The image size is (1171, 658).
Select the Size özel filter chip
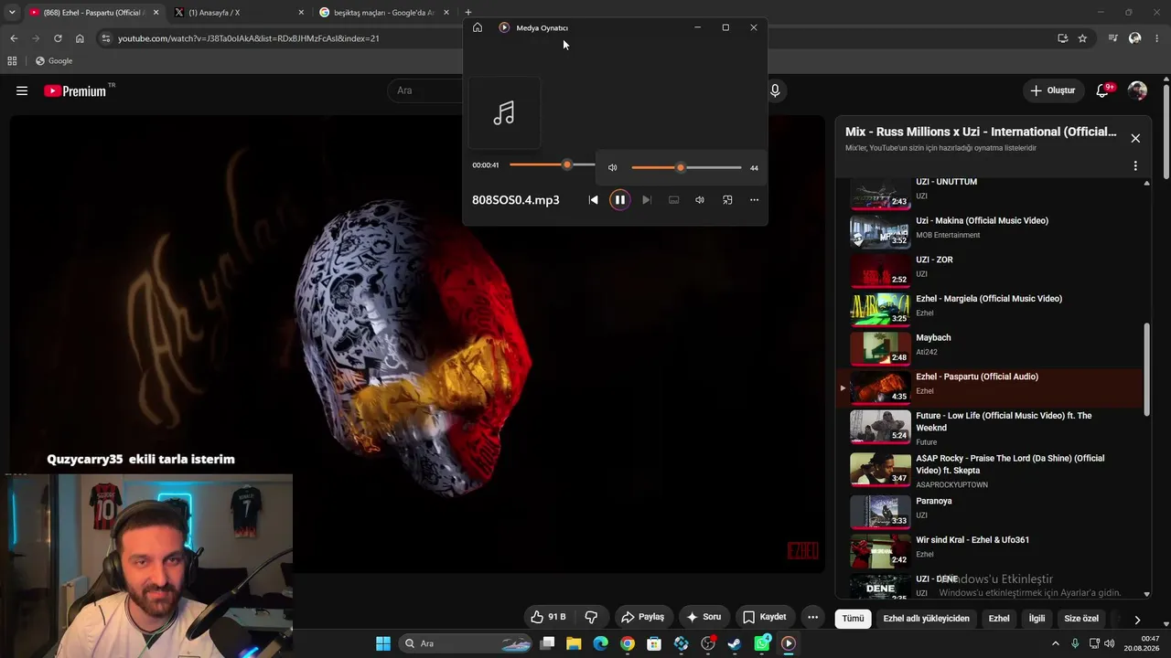tap(1081, 619)
